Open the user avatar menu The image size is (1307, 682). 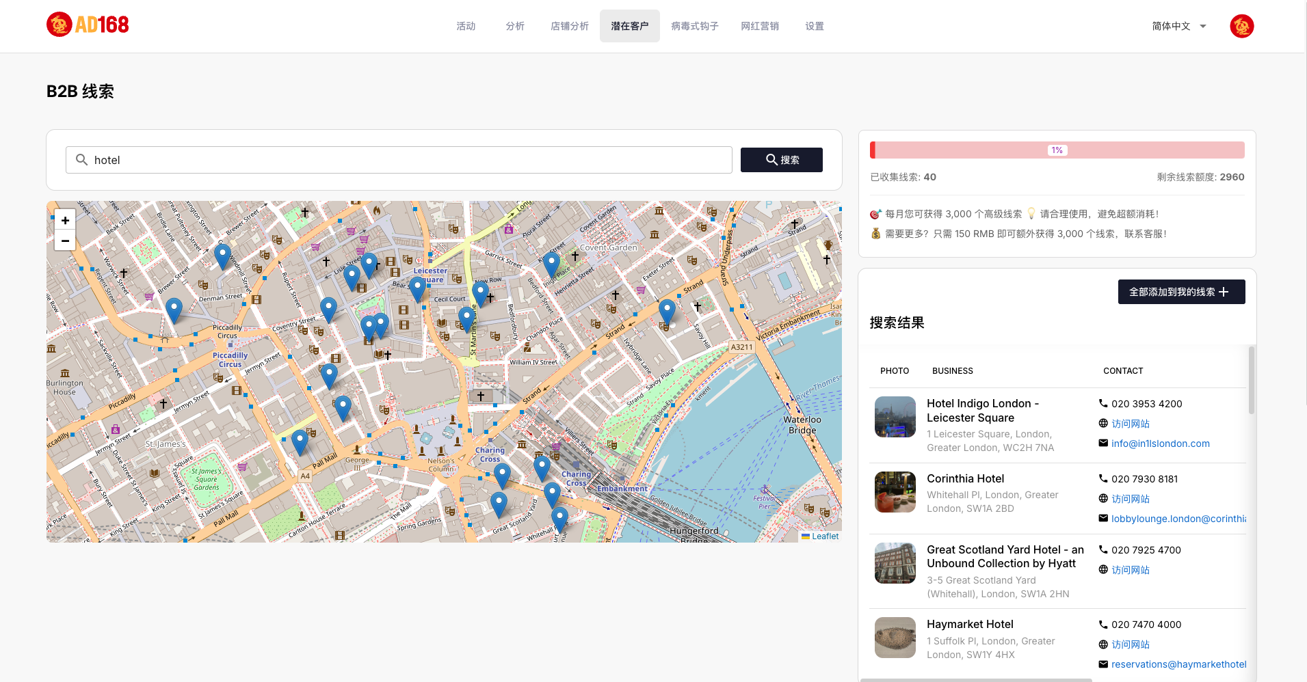(1241, 26)
